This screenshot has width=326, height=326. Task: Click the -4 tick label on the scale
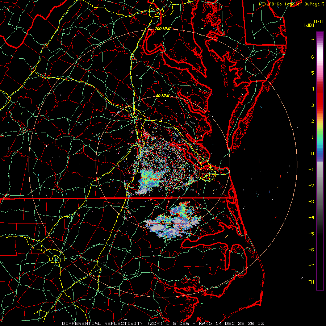(311, 218)
